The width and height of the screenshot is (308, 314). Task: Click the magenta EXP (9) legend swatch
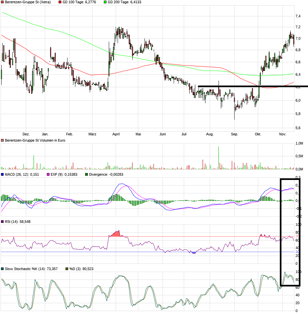48,174
